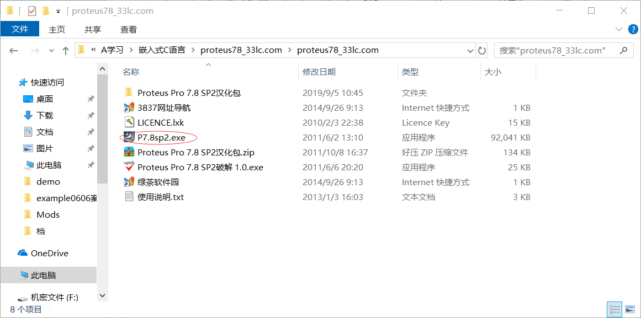Open 图片 in quick access
The image size is (641, 318).
45,149
